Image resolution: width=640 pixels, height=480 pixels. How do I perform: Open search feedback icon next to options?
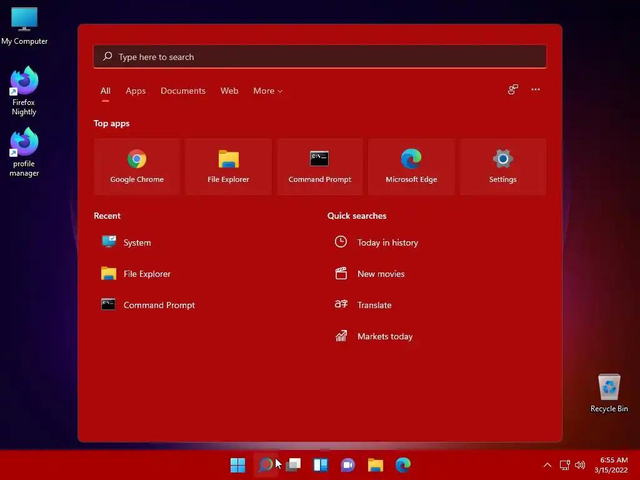(x=513, y=89)
